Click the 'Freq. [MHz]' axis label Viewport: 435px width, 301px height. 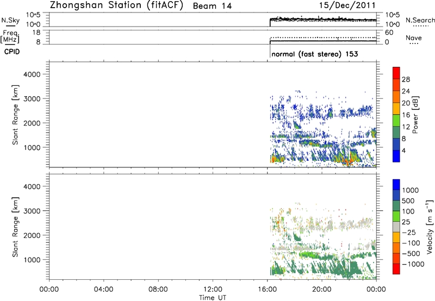(x=10, y=36)
